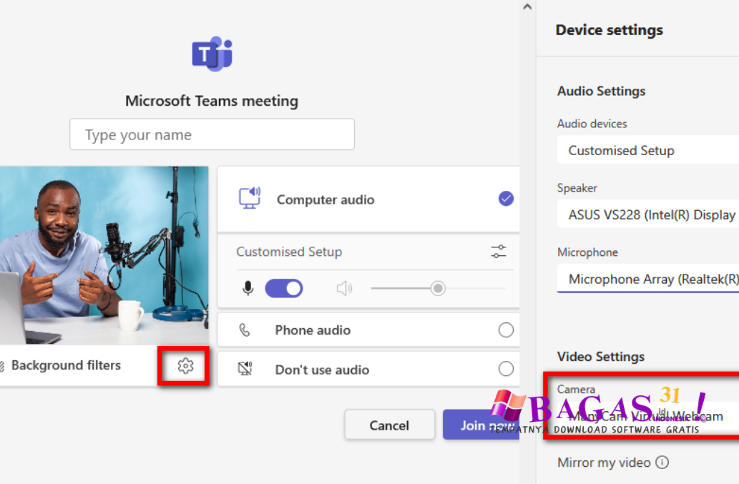This screenshot has height=484, width=739.
Task: Click the Microsoft Teams meeting title
Action: tap(212, 101)
